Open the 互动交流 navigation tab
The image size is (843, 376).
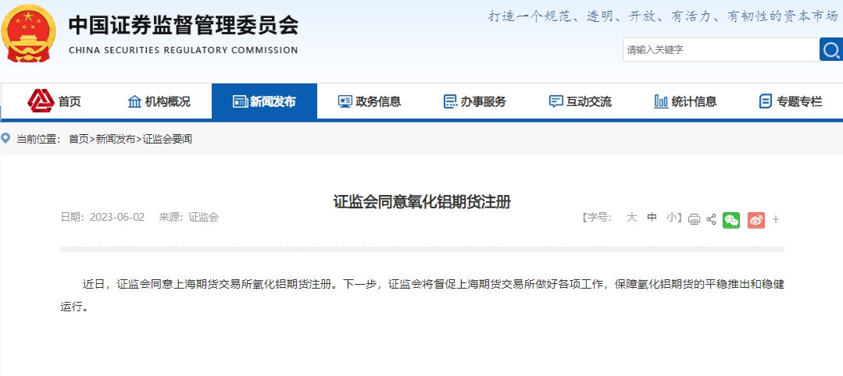pyautogui.click(x=580, y=101)
